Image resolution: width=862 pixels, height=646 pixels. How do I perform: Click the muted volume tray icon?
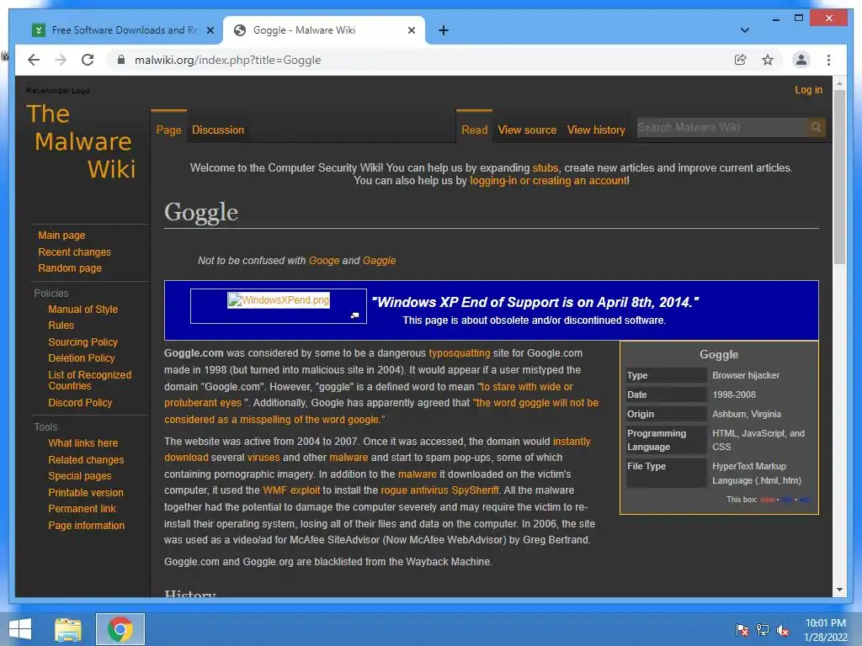click(783, 630)
